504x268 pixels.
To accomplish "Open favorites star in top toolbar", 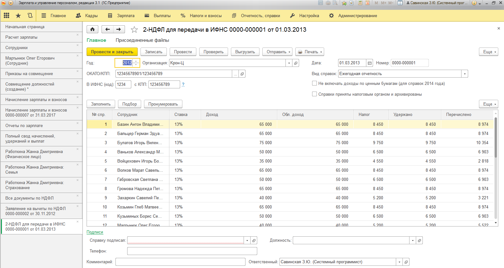I will coord(18,16).
